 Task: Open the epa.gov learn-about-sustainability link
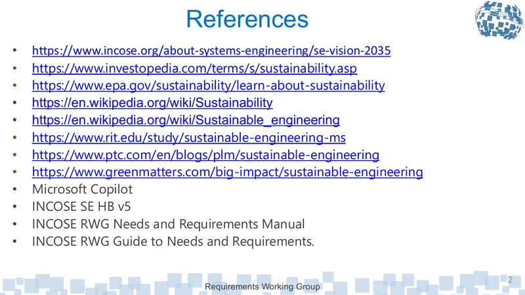[x=208, y=85]
